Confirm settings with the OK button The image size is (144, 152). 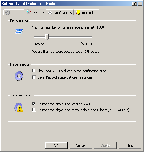56,145
